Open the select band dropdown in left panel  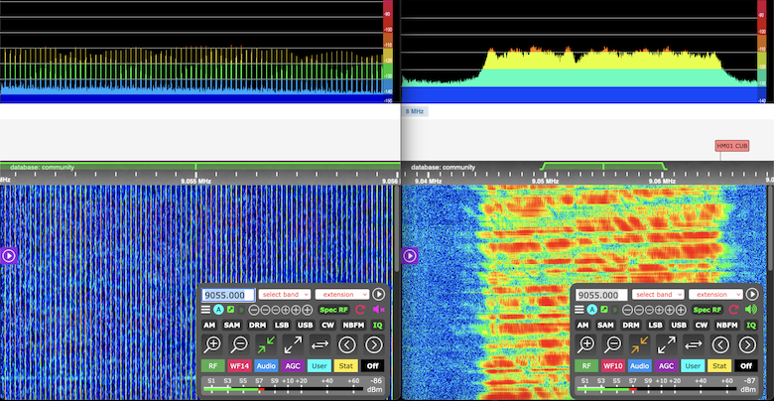[x=285, y=295]
